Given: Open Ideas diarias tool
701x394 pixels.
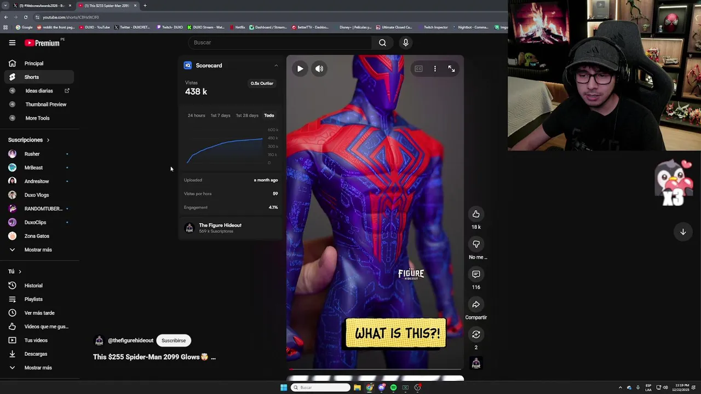Looking at the screenshot, I should [39, 91].
